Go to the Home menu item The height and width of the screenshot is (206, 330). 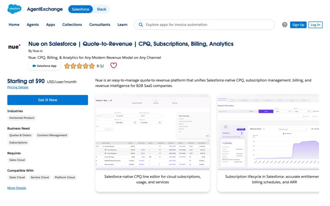pos(14,24)
